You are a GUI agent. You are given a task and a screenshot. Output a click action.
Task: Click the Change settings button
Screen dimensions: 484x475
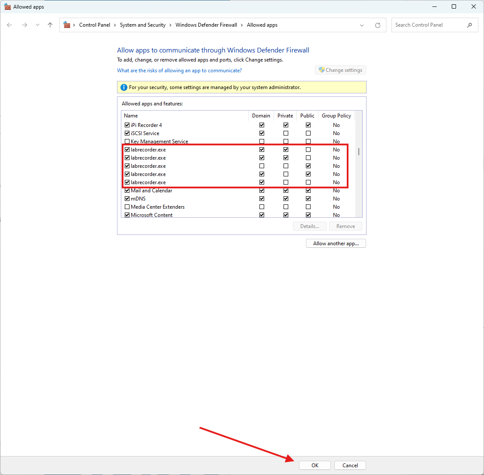(x=340, y=70)
